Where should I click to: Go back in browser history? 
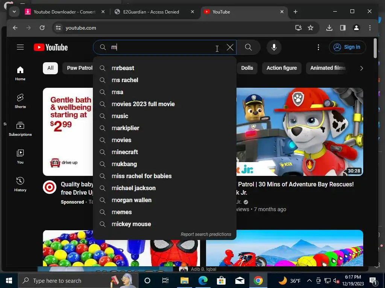[x=15, y=28]
